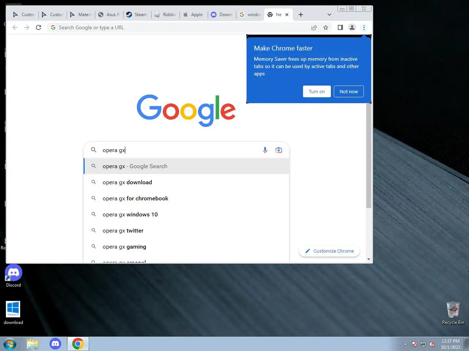469x351 pixels.
Task: Click the Customize Chrome button
Action: click(329, 251)
